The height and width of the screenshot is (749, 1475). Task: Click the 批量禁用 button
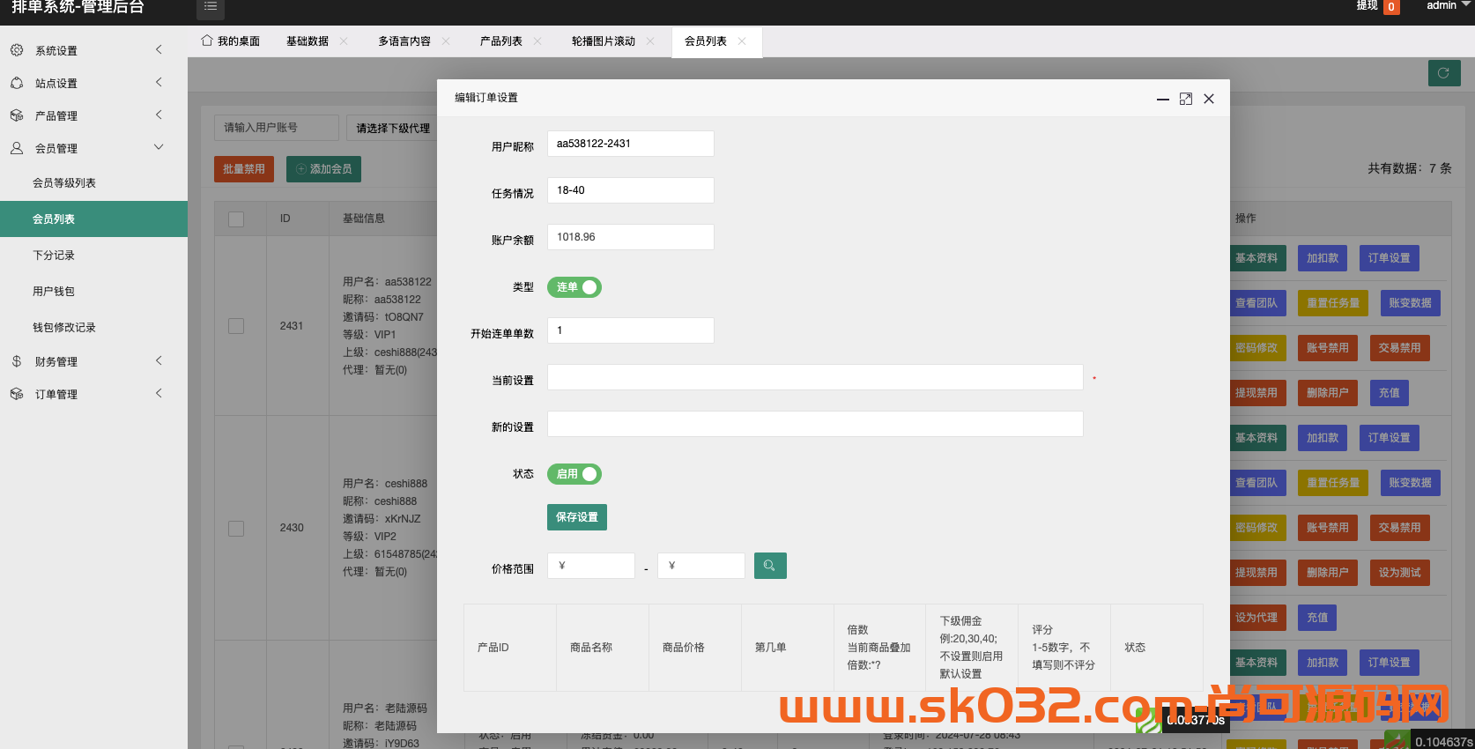point(244,169)
